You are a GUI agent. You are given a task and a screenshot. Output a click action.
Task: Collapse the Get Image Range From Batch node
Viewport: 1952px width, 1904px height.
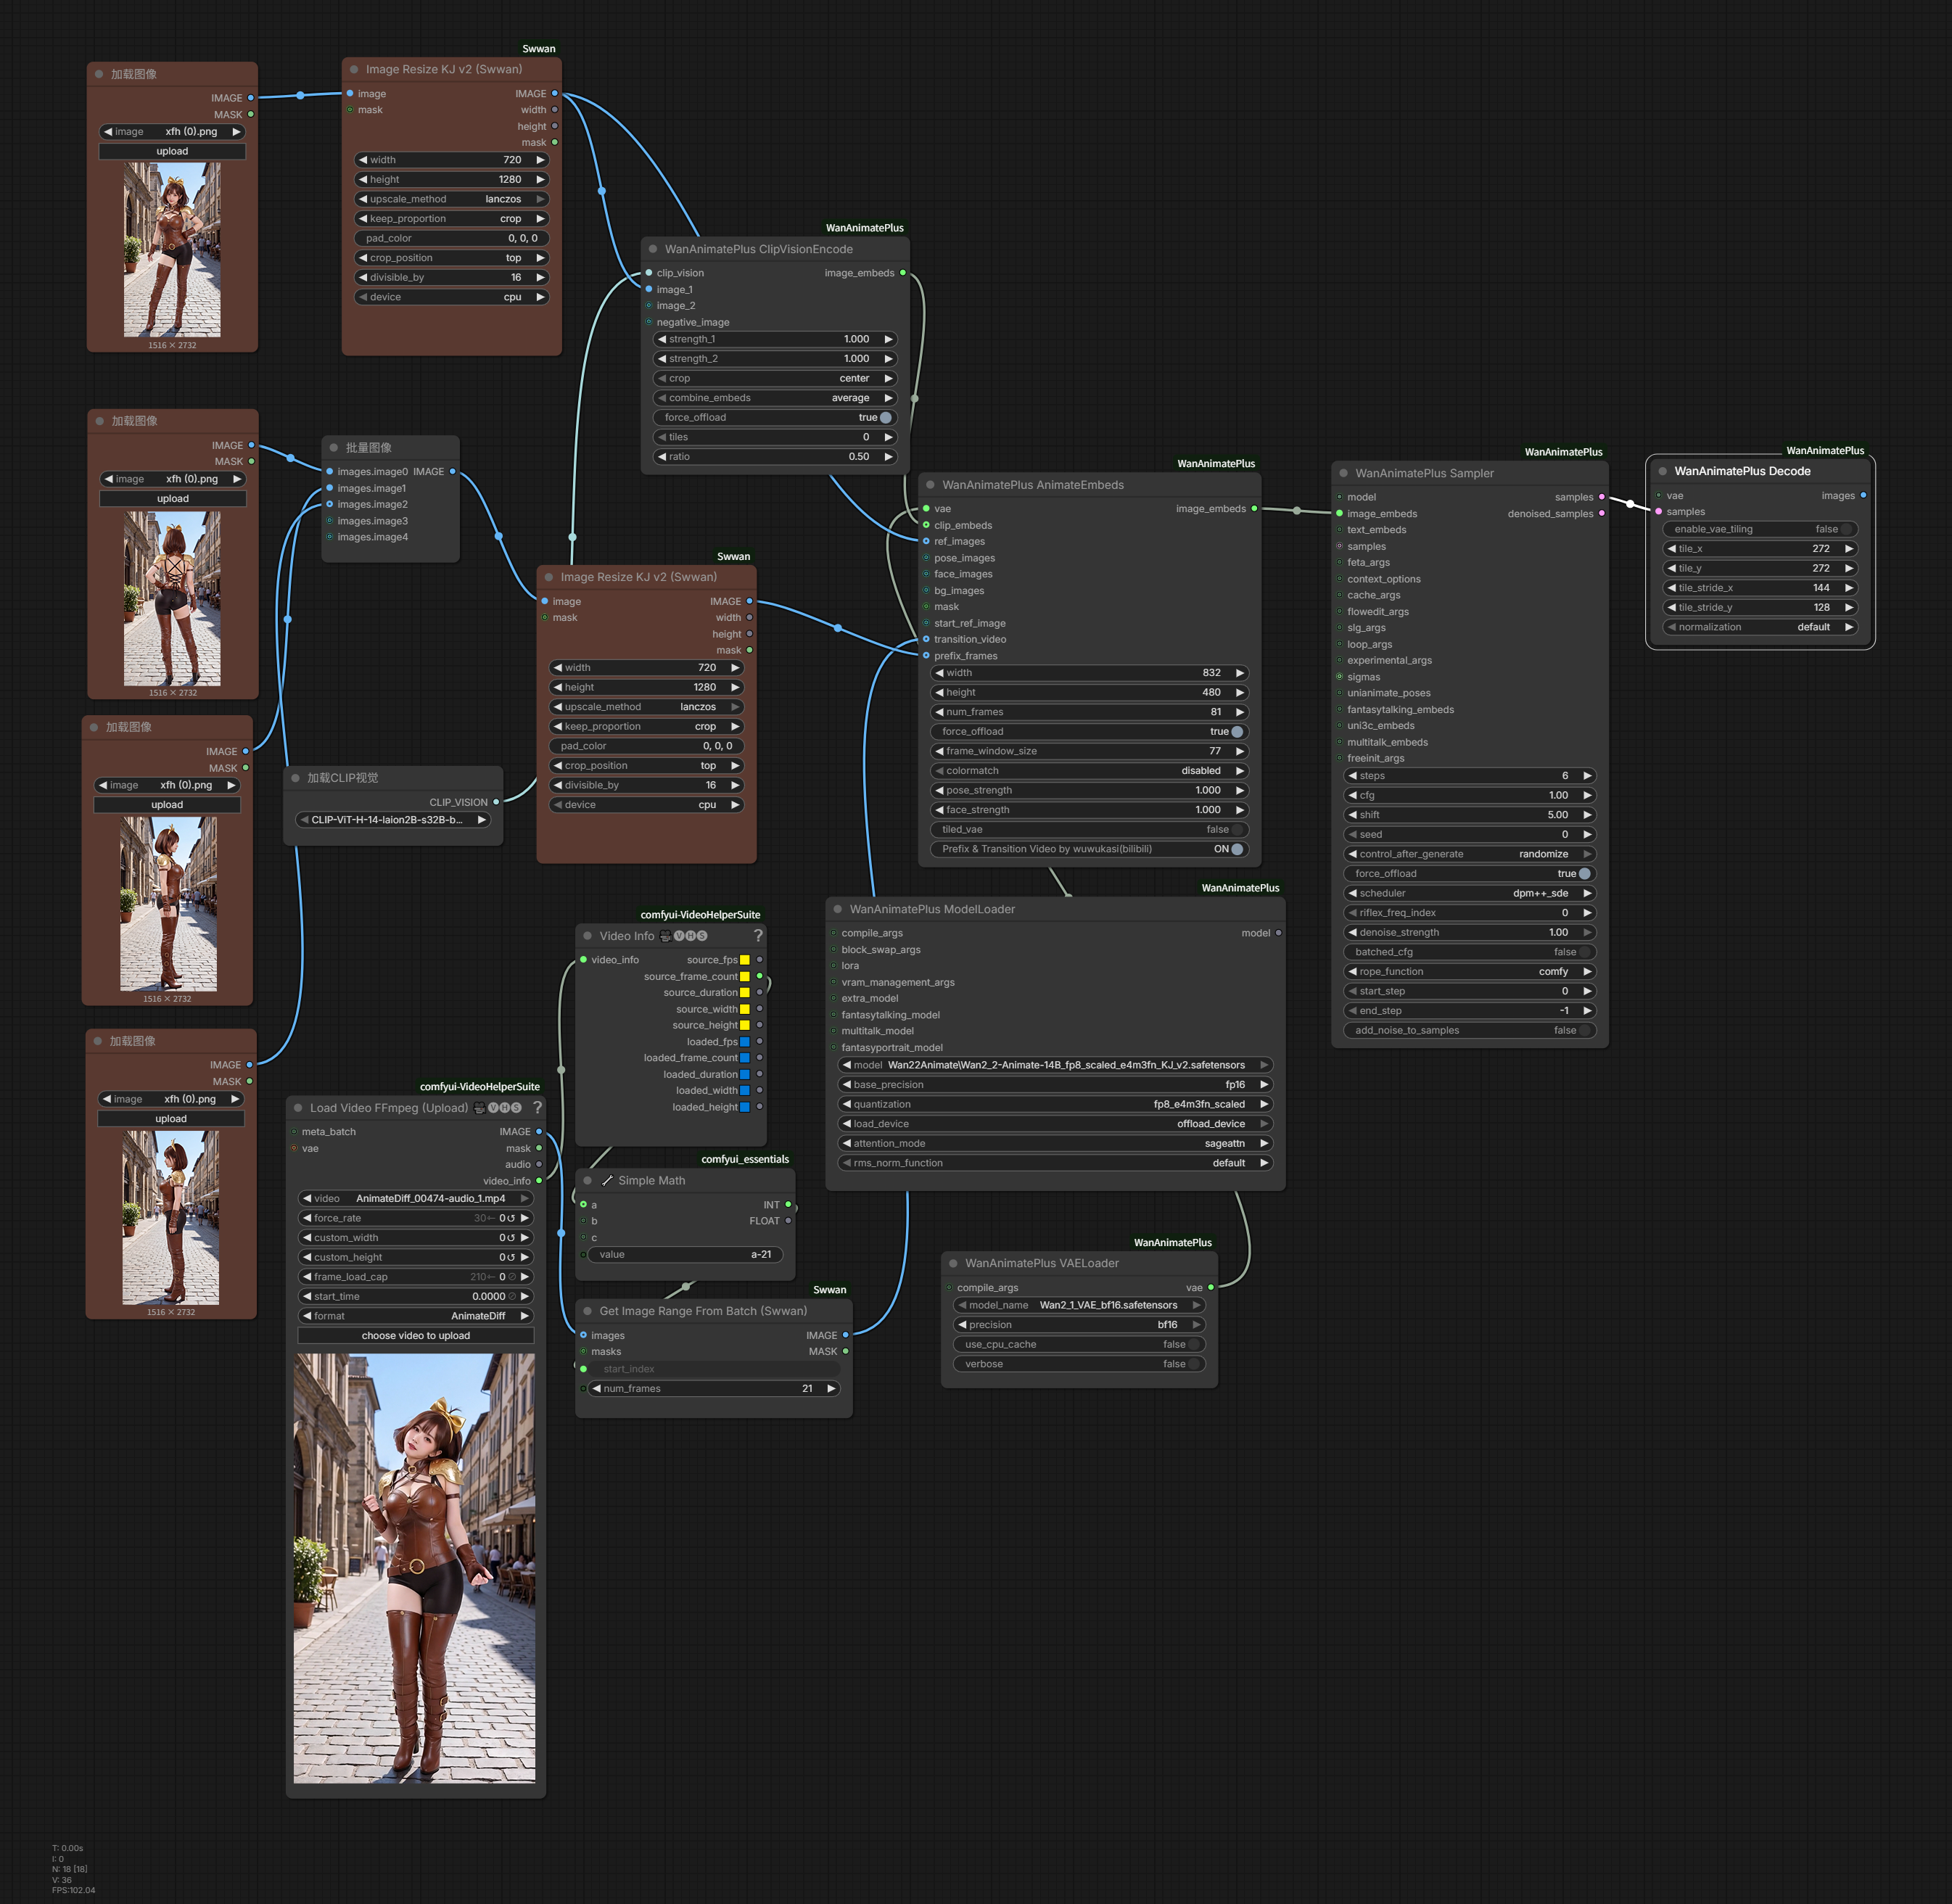coord(587,1311)
